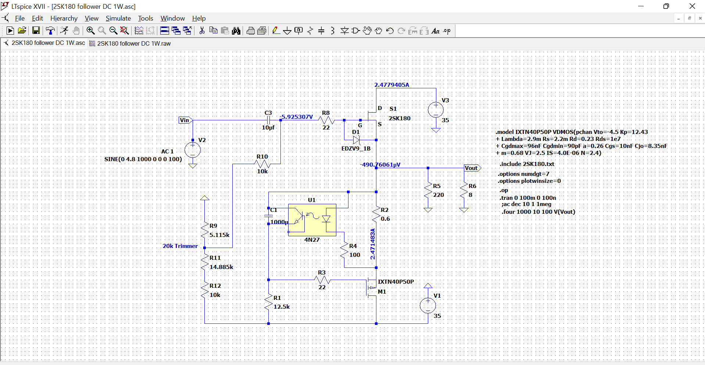Click the Vout output net label
The height and width of the screenshot is (365, 705).
[472, 168]
